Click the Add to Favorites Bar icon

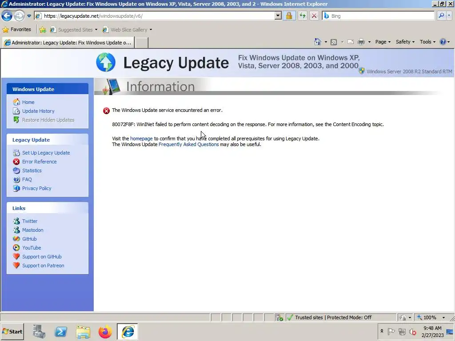43,30
